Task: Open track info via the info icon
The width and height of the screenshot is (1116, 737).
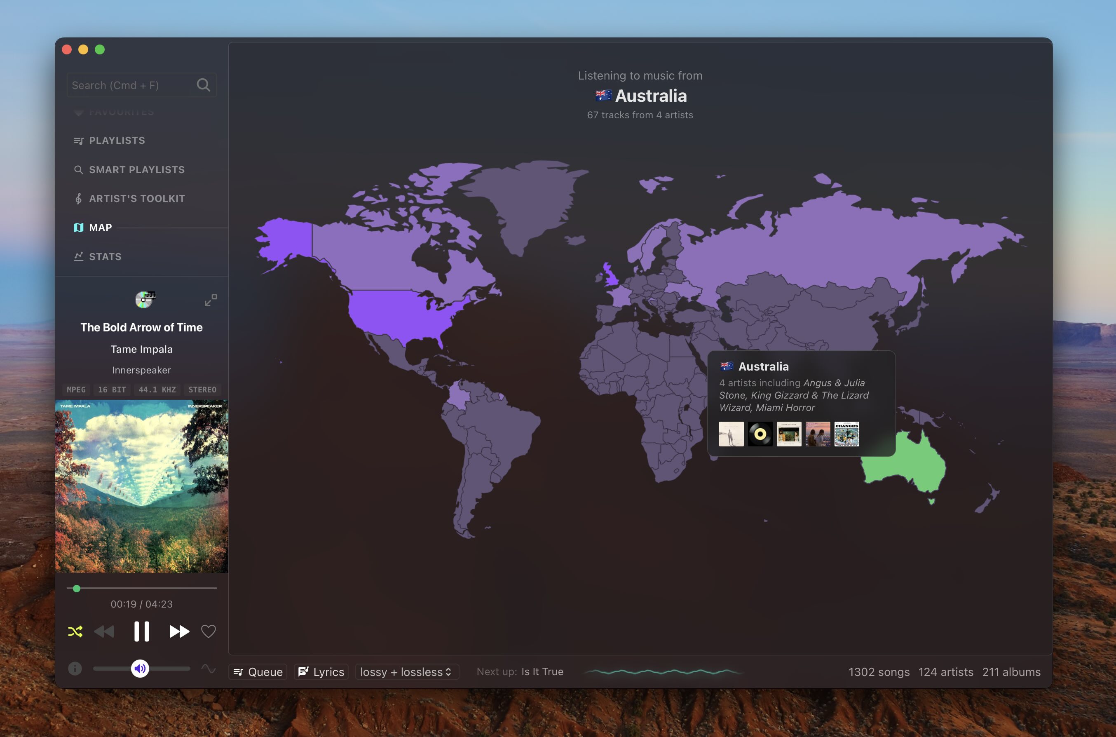Action: click(x=75, y=669)
